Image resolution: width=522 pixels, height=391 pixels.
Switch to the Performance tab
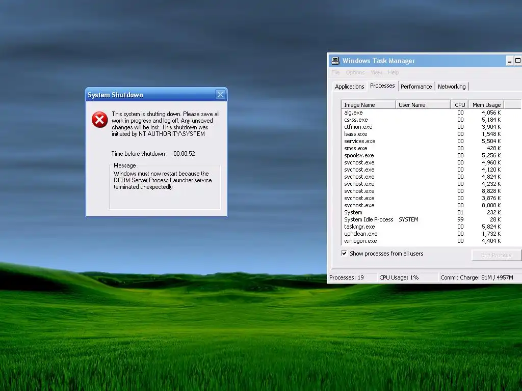click(x=416, y=87)
